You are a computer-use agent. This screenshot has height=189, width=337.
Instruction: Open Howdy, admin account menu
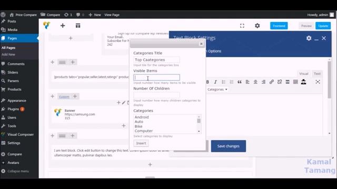pyautogui.click(x=321, y=15)
